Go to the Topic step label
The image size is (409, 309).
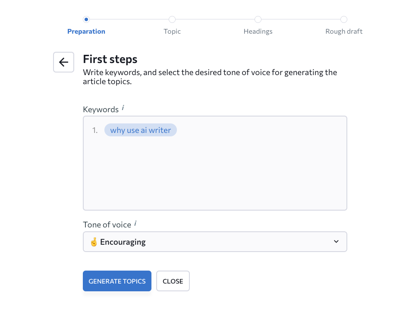[x=172, y=32]
